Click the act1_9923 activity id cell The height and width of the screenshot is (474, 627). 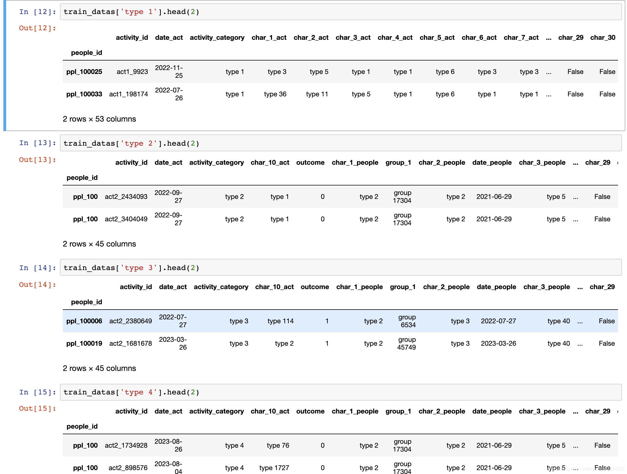click(132, 72)
